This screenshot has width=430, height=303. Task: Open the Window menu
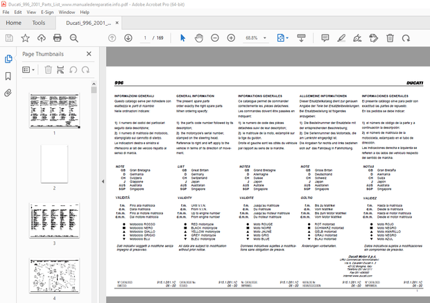67,12
